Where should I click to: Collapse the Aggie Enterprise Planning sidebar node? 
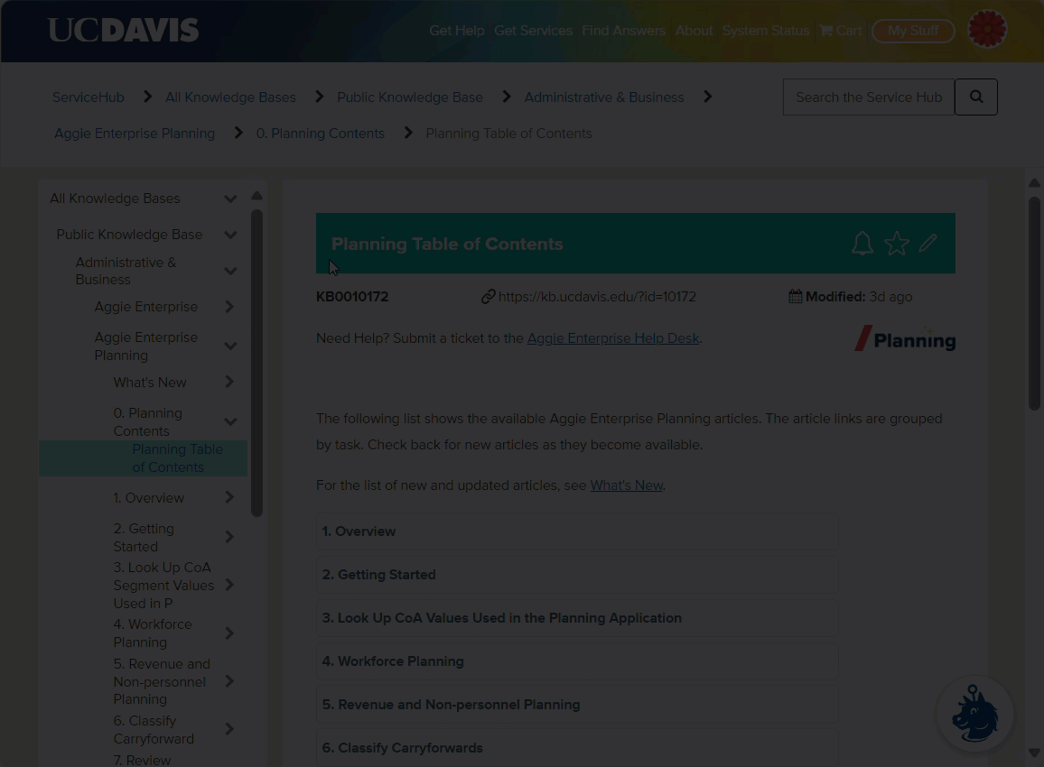pyautogui.click(x=230, y=346)
